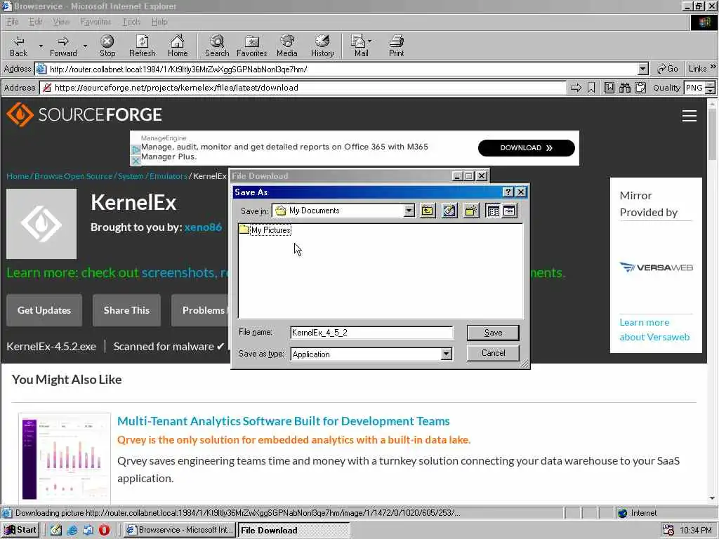Open the IE address bar dropdown
The width and height of the screenshot is (719, 539).
pos(643,69)
